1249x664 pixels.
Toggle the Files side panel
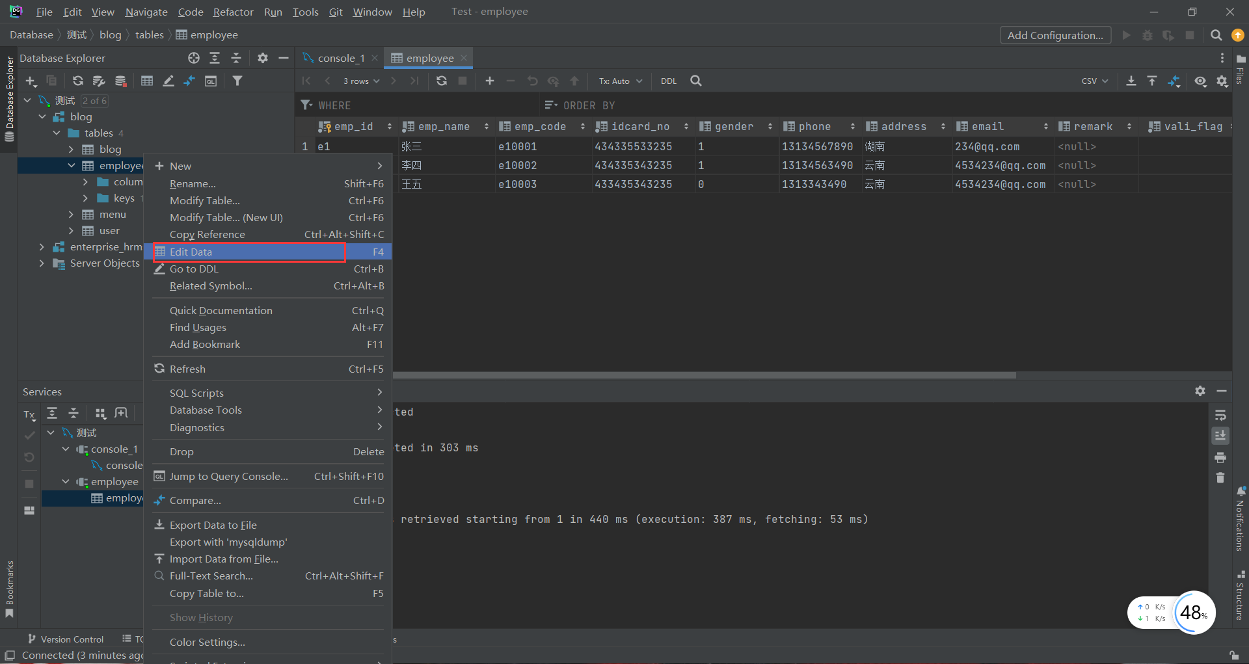pos(1240,69)
